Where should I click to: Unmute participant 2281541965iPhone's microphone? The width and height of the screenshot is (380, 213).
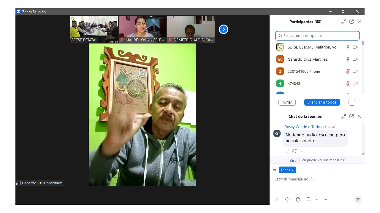(348, 71)
